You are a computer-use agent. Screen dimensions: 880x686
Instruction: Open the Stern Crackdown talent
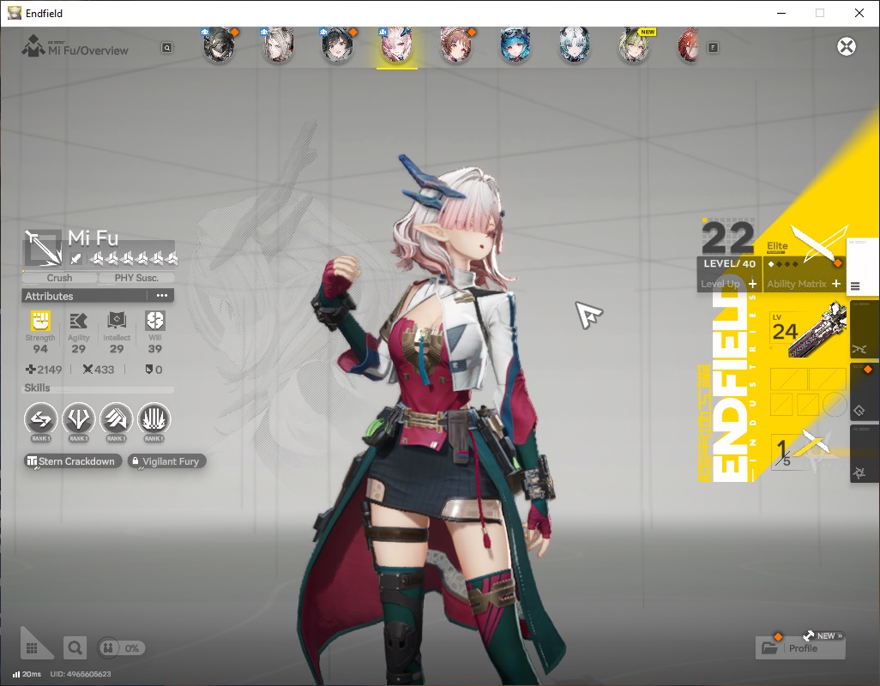(72, 461)
